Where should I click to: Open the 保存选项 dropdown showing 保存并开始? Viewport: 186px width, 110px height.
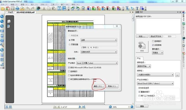click(144, 66)
